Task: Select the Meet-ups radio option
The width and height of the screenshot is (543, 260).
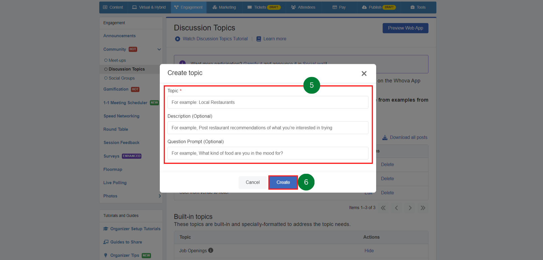Action: pyautogui.click(x=106, y=60)
